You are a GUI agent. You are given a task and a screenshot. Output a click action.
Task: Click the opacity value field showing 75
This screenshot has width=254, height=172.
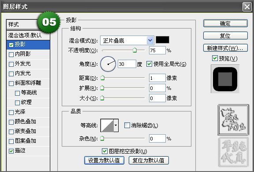pyautogui.click(x=157, y=50)
